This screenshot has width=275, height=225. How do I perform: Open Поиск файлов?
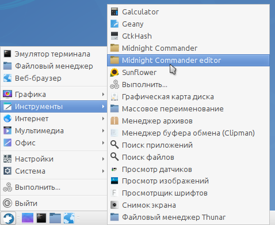tap(188, 157)
